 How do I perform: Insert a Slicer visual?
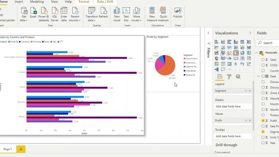click(x=216, y=64)
